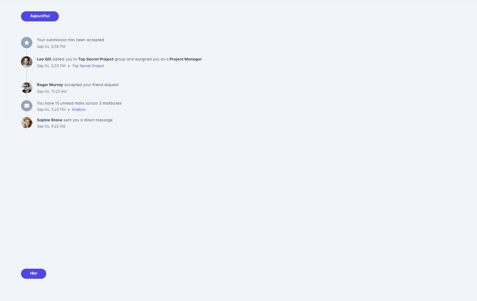The height and width of the screenshot is (301, 477).
Task: Open the Mailbox link
Action: 79,110
